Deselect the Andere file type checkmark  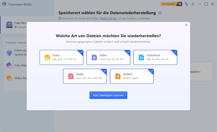coord(152,71)
